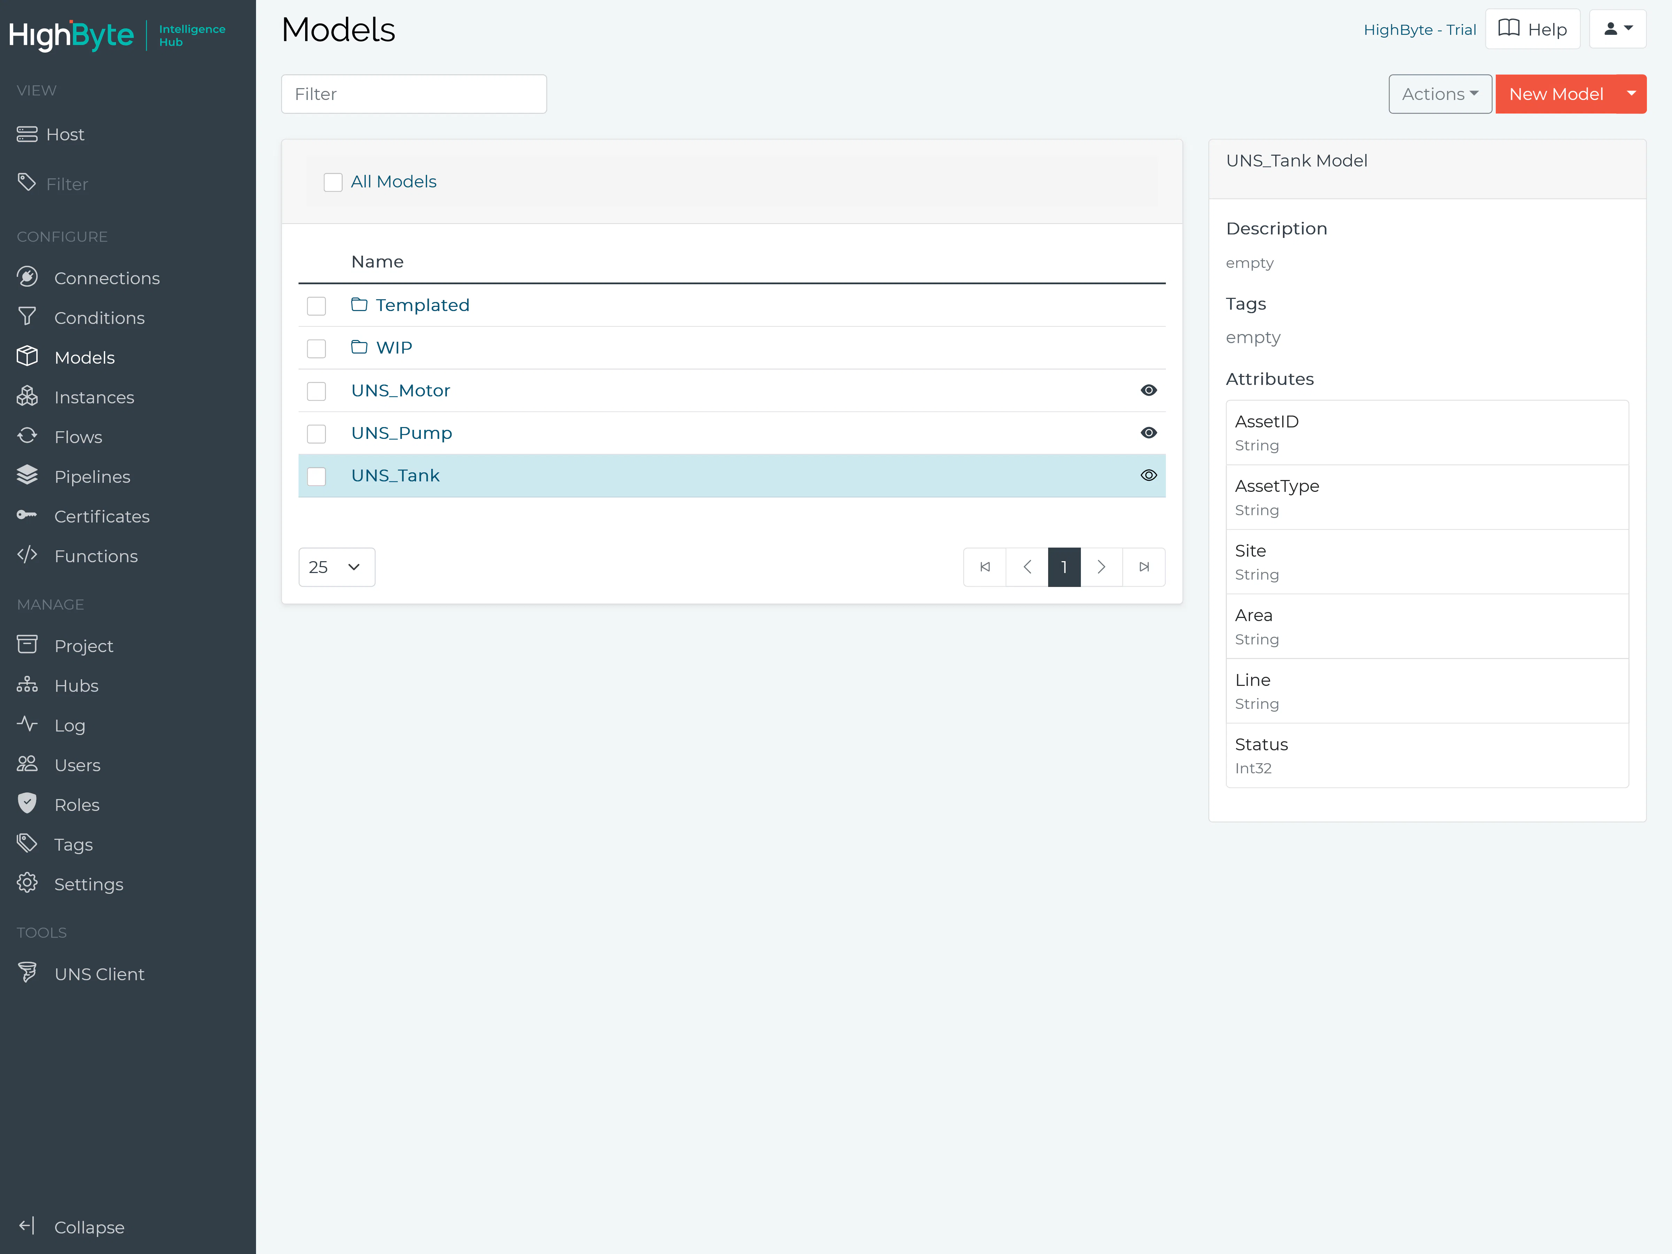Click the Roles shield icon
Viewport: 1672px width, 1254px height.
coord(27,804)
